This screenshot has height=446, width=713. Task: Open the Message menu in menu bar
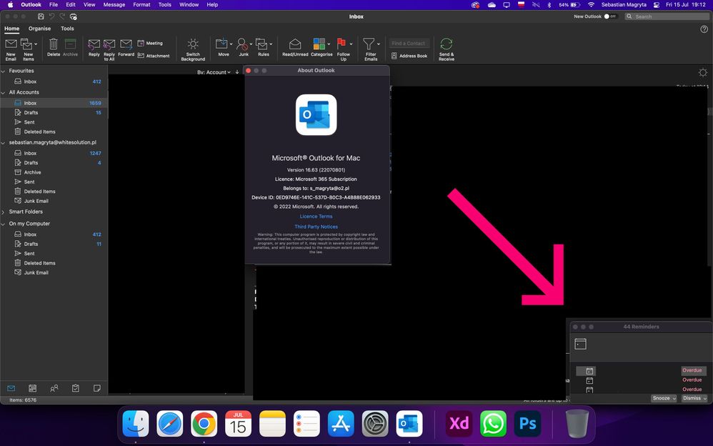114,4
